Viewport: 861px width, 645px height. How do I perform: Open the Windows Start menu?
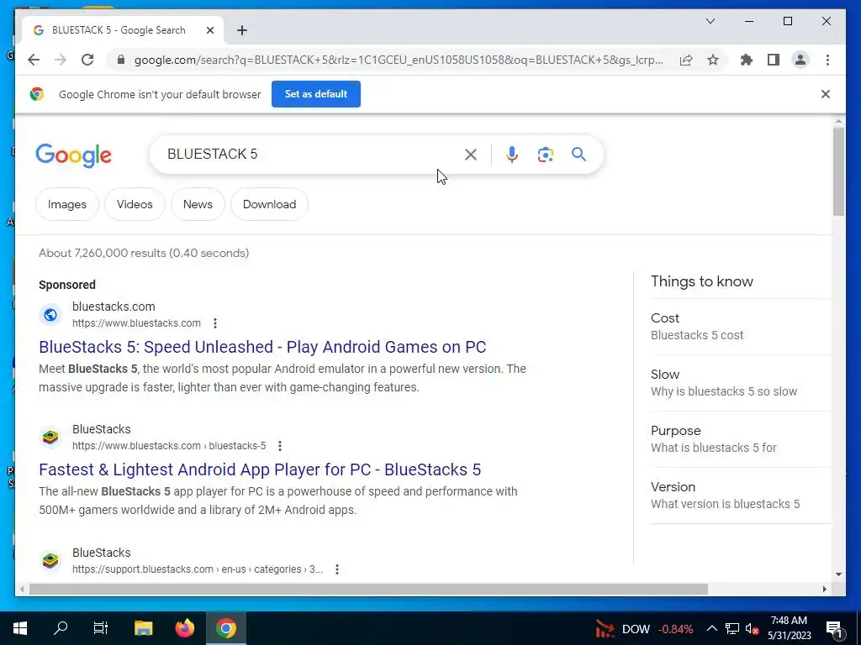pos(20,628)
